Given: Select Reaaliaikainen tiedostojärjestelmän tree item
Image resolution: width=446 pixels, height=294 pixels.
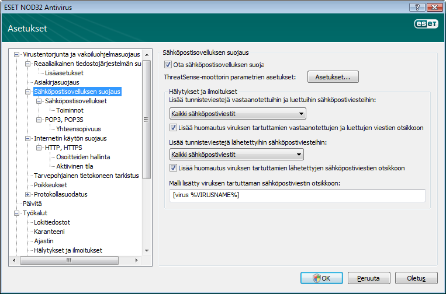Looking at the screenshot, I should [87, 64].
